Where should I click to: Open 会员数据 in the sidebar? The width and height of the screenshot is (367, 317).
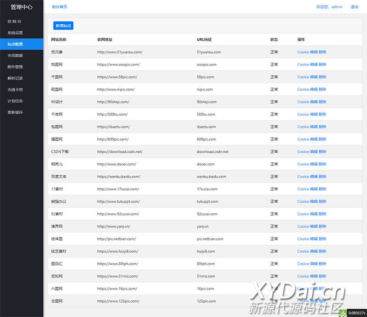point(15,56)
